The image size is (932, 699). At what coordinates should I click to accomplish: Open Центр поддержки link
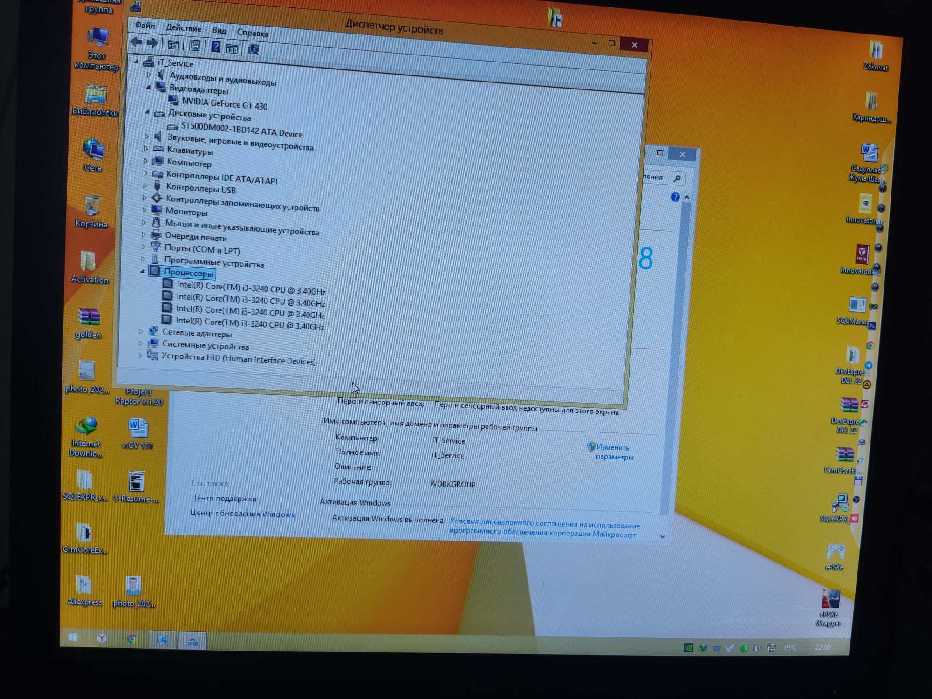[x=223, y=498]
